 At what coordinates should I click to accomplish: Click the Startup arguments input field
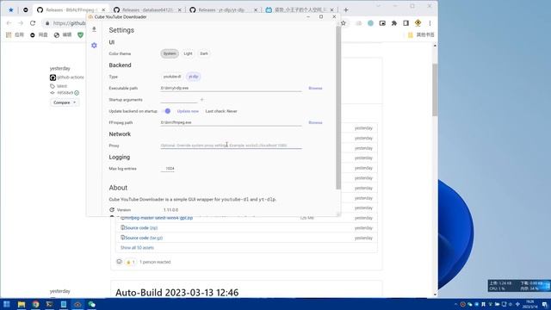tap(178, 100)
